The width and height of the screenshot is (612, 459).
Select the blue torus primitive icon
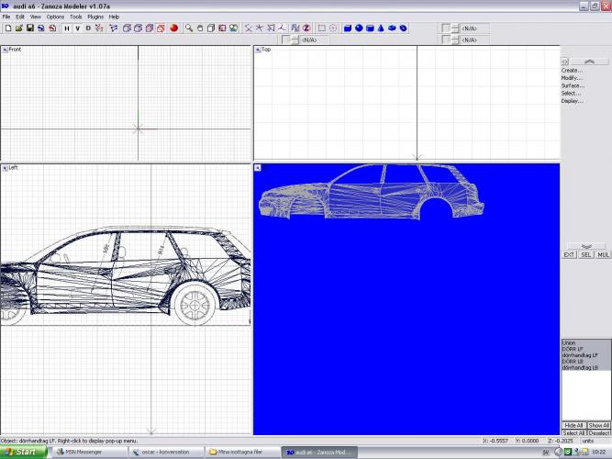tap(403, 28)
